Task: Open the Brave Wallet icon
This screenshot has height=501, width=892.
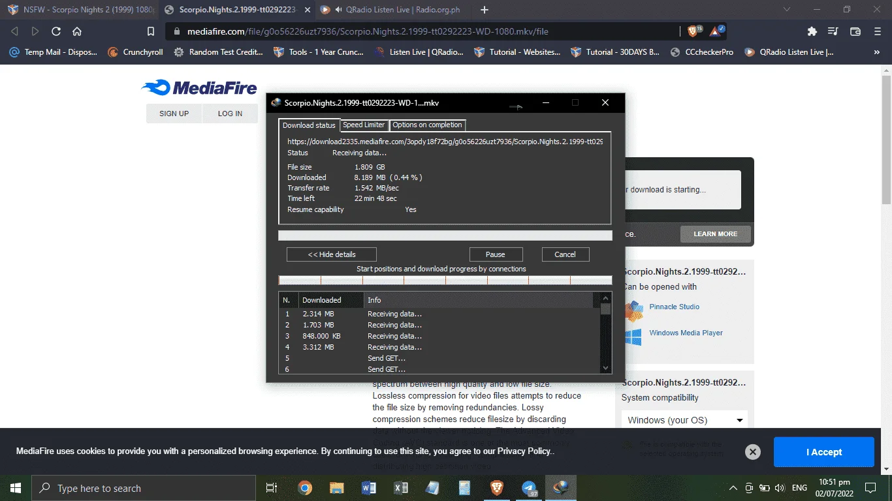Action: point(855,31)
